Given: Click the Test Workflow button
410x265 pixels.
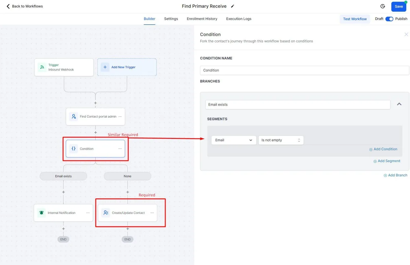Looking at the screenshot, I should (355, 19).
